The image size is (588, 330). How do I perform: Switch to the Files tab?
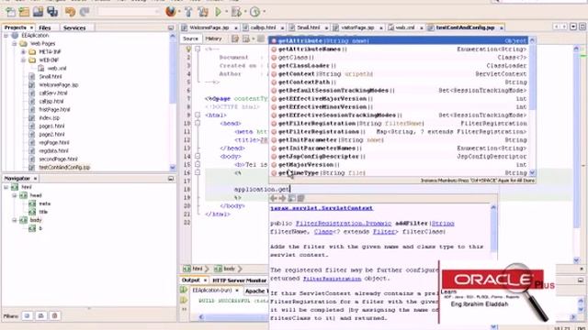click(x=45, y=27)
